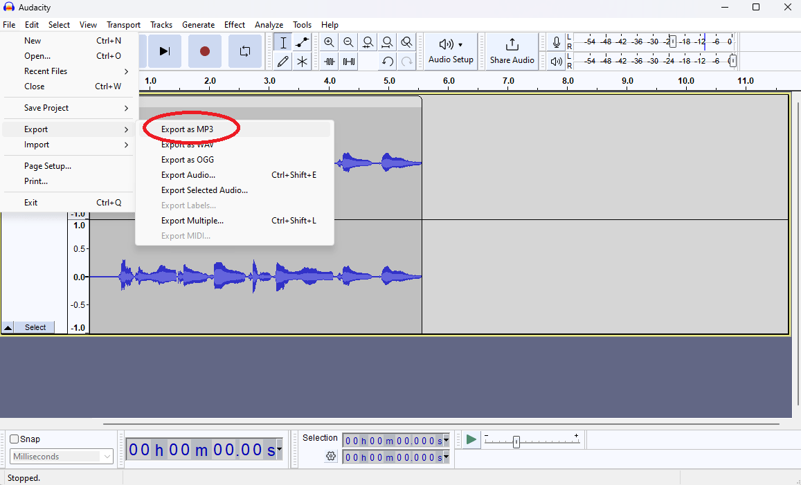The width and height of the screenshot is (801, 485).
Task: Open selection end time format dropdown
Action: pyautogui.click(x=446, y=457)
